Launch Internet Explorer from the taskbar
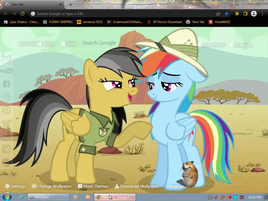The width and height of the screenshot is (268, 201). click(x=21, y=197)
